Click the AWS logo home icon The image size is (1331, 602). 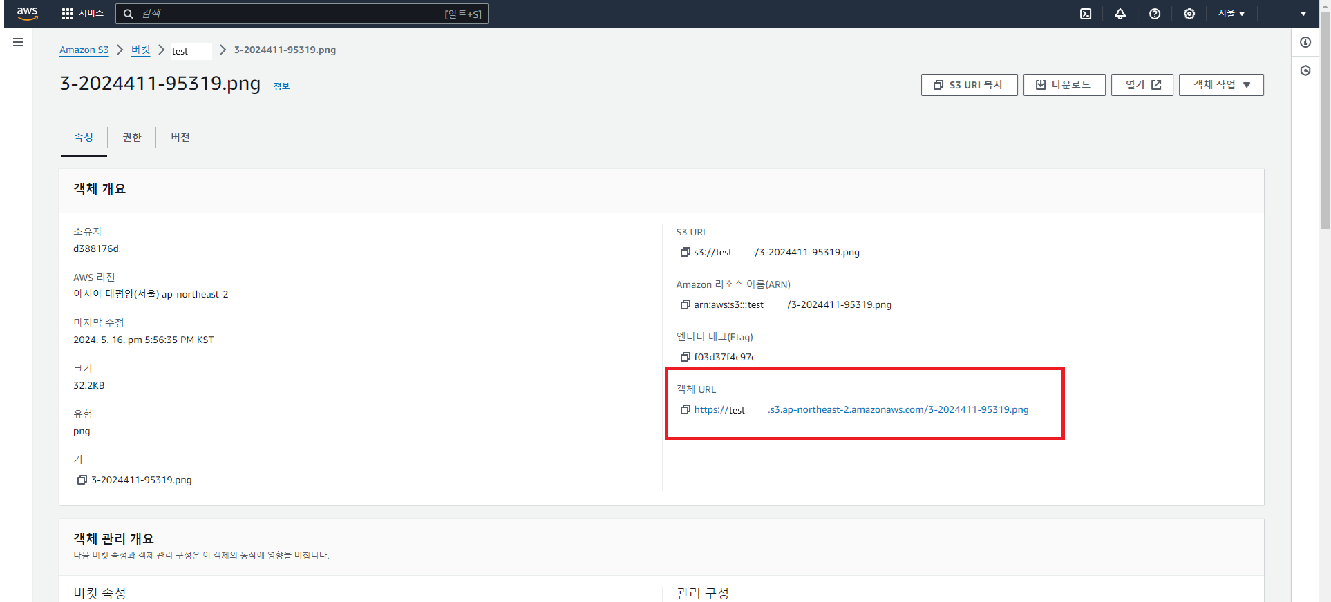point(27,13)
